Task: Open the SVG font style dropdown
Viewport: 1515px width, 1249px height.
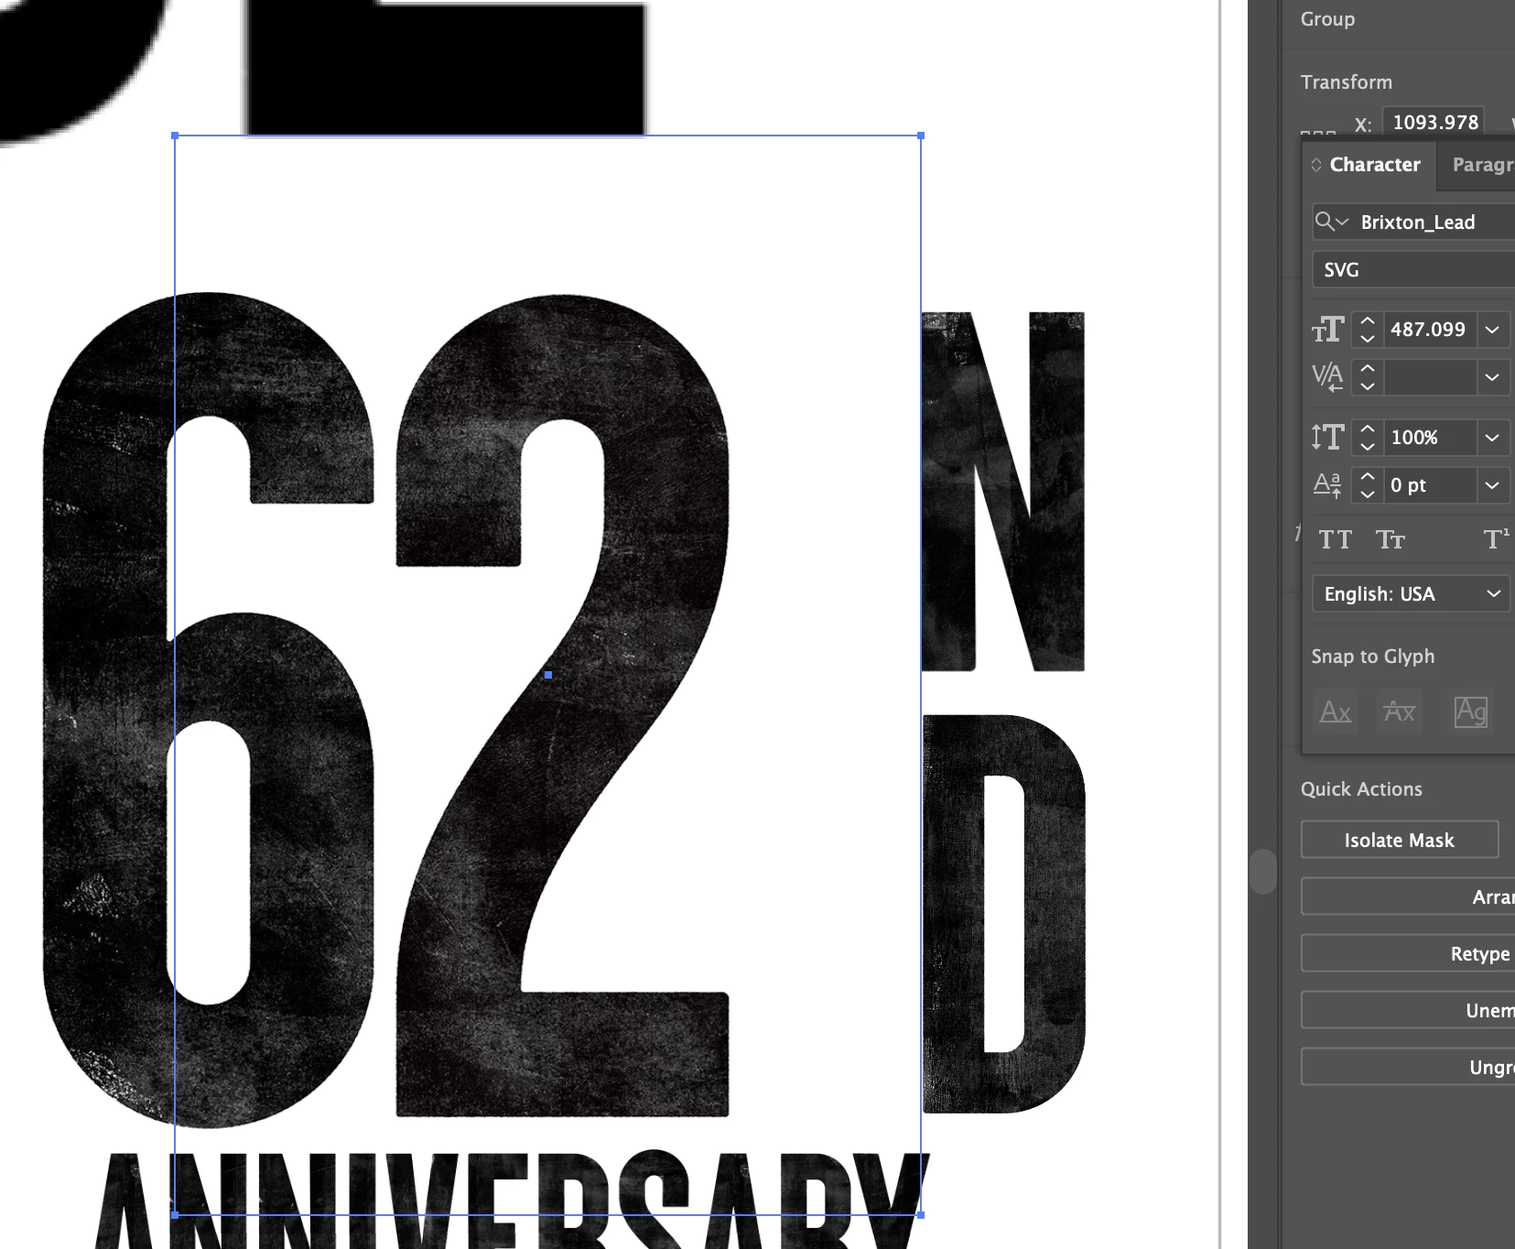Action: click(1413, 269)
